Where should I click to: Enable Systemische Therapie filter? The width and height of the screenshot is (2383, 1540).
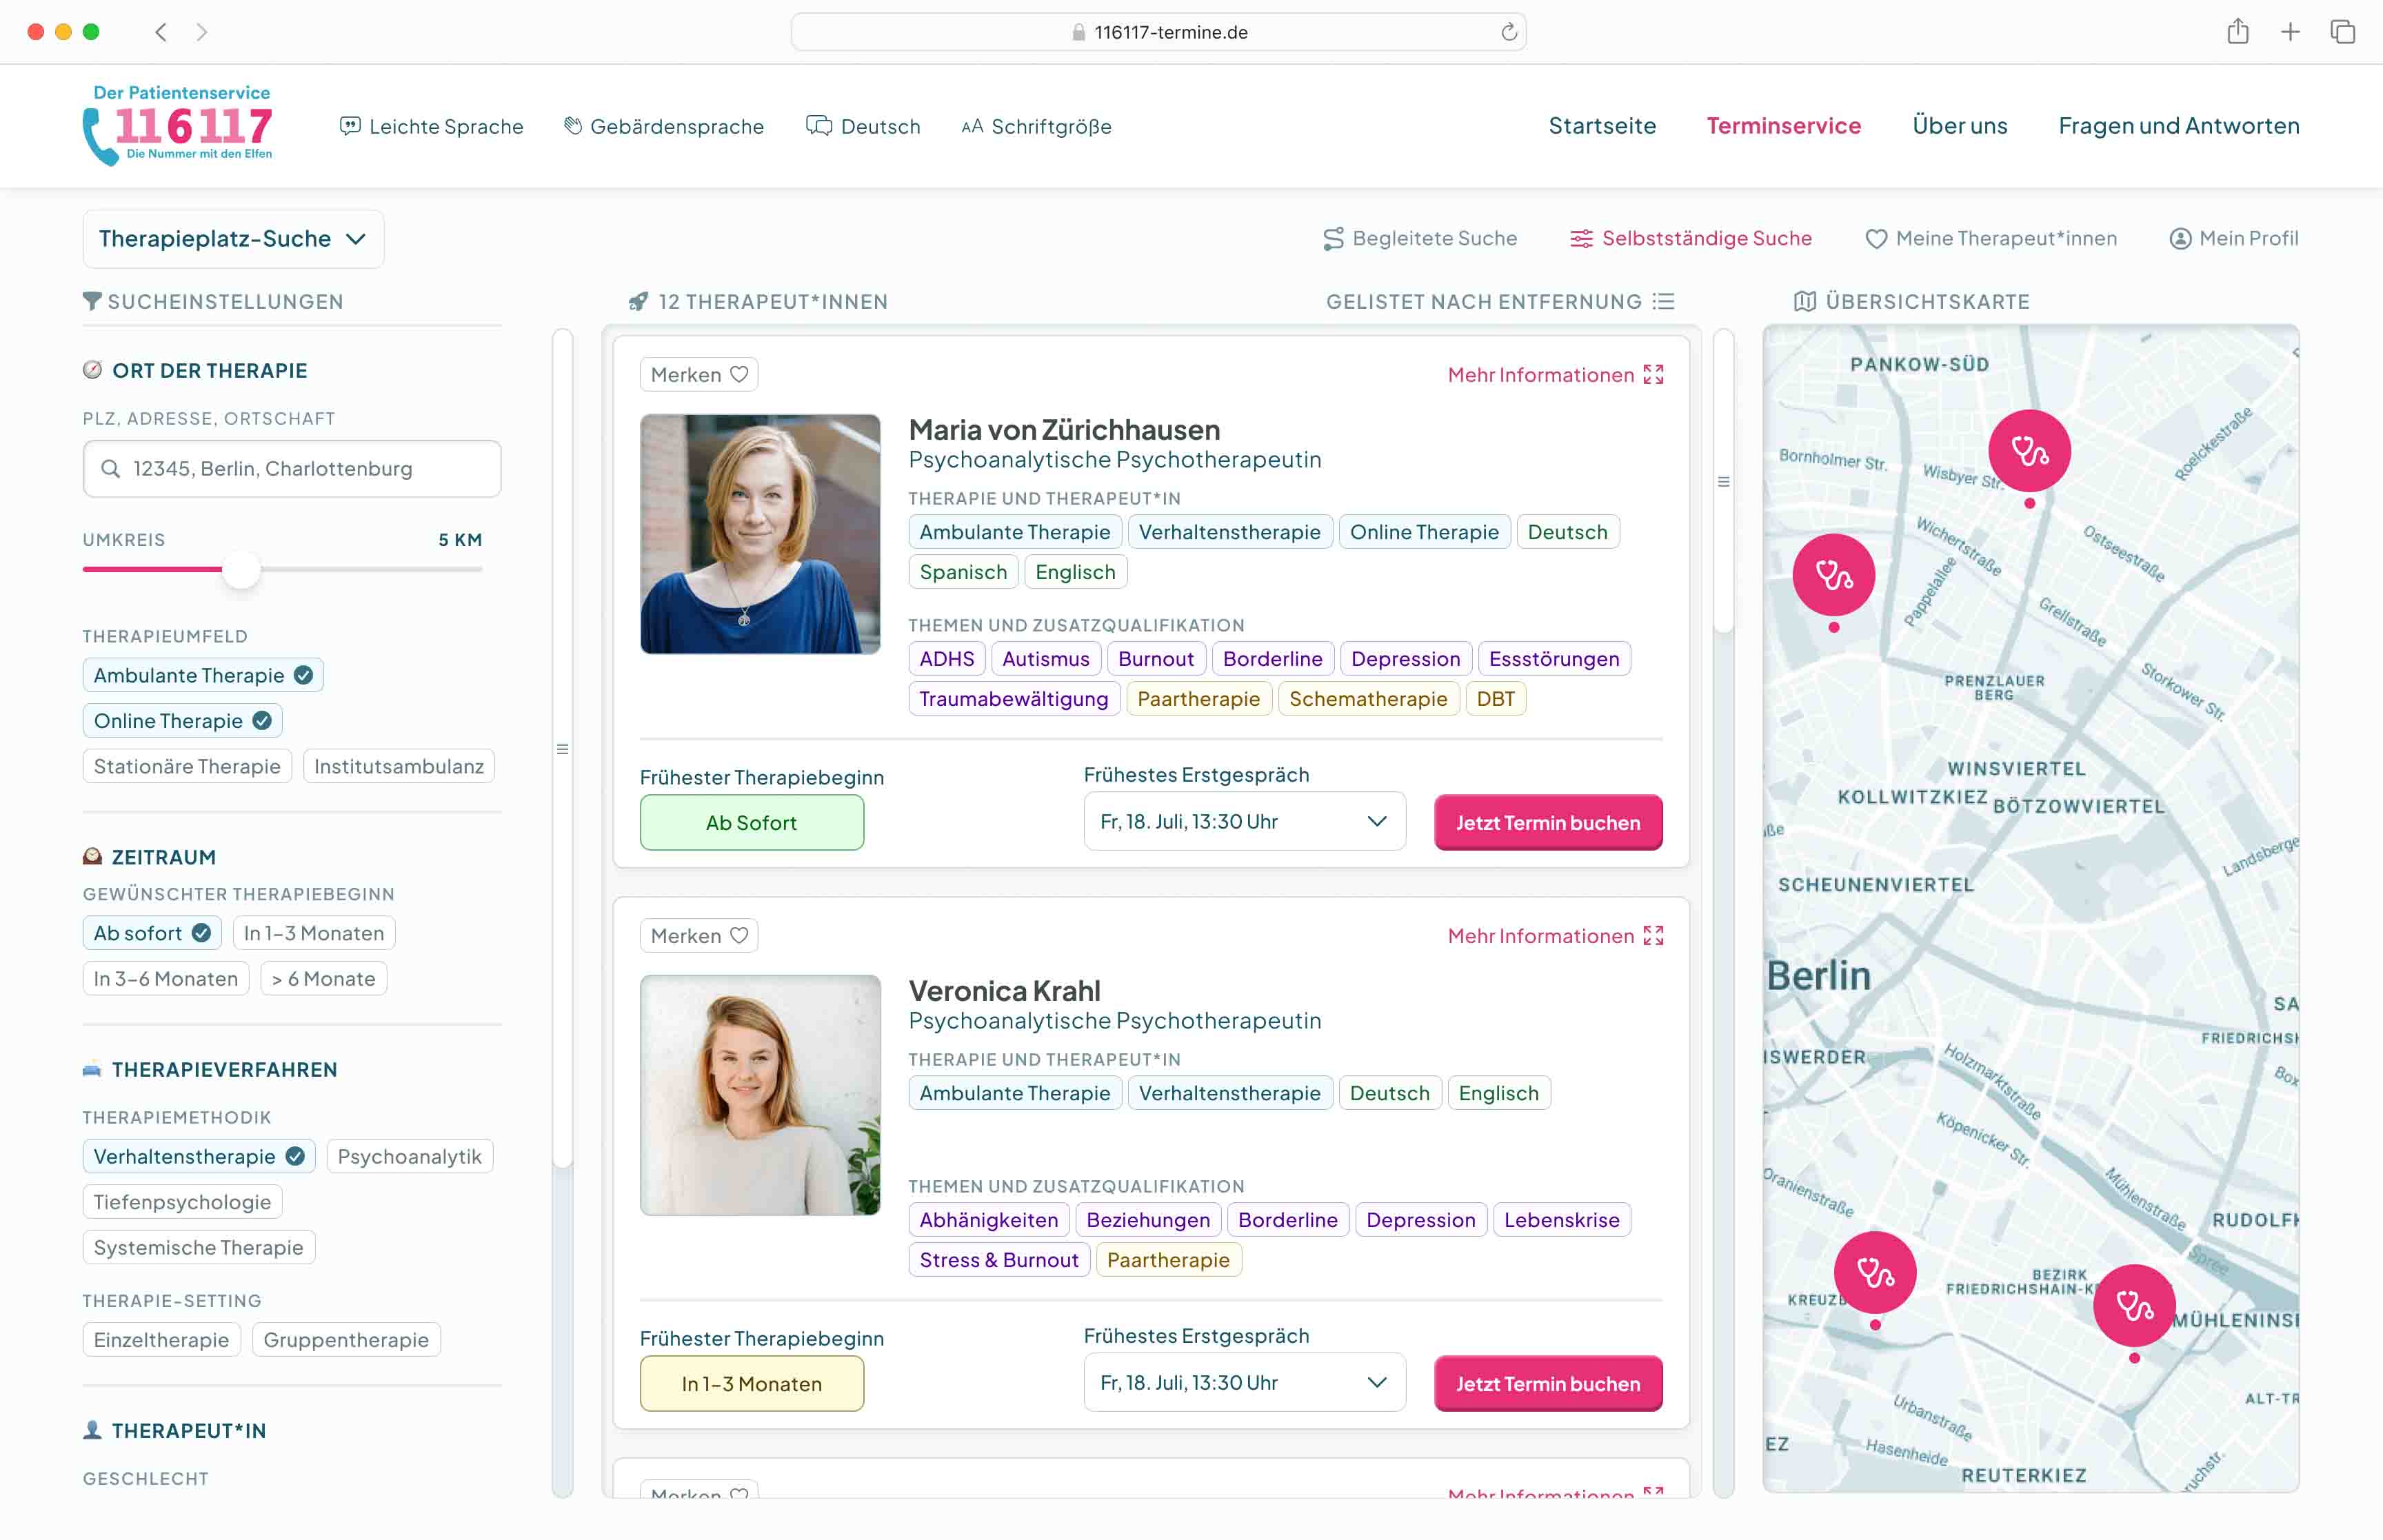[199, 1247]
